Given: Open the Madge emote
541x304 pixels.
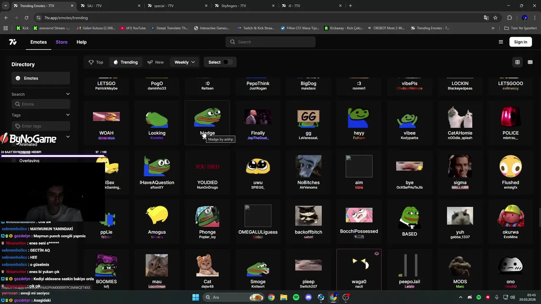Looking at the screenshot, I should (x=207, y=123).
